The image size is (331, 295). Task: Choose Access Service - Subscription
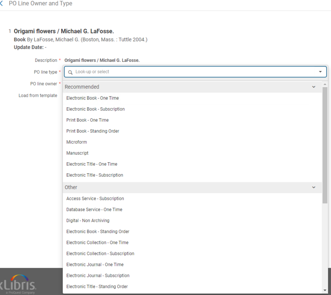192,199
